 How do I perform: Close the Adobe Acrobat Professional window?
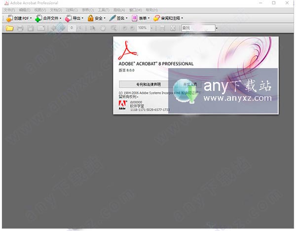click(x=287, y=3)
